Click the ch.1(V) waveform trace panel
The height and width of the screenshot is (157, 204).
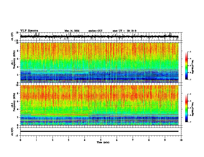click(99, 36)
